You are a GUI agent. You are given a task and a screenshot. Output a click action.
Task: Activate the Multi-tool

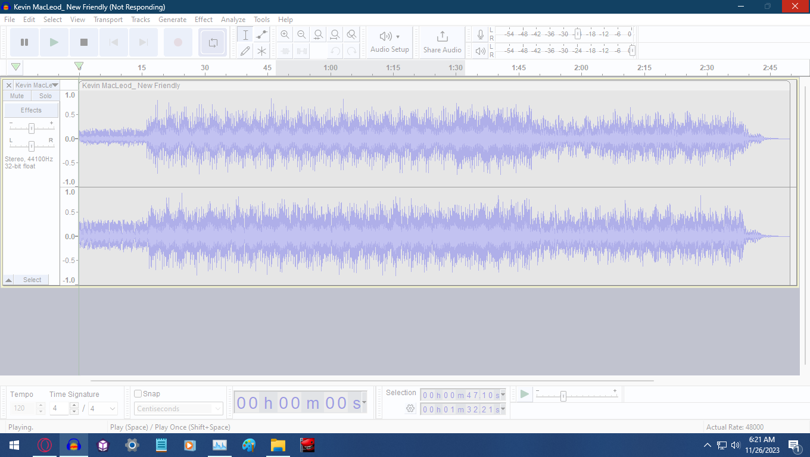coord(261,51)
